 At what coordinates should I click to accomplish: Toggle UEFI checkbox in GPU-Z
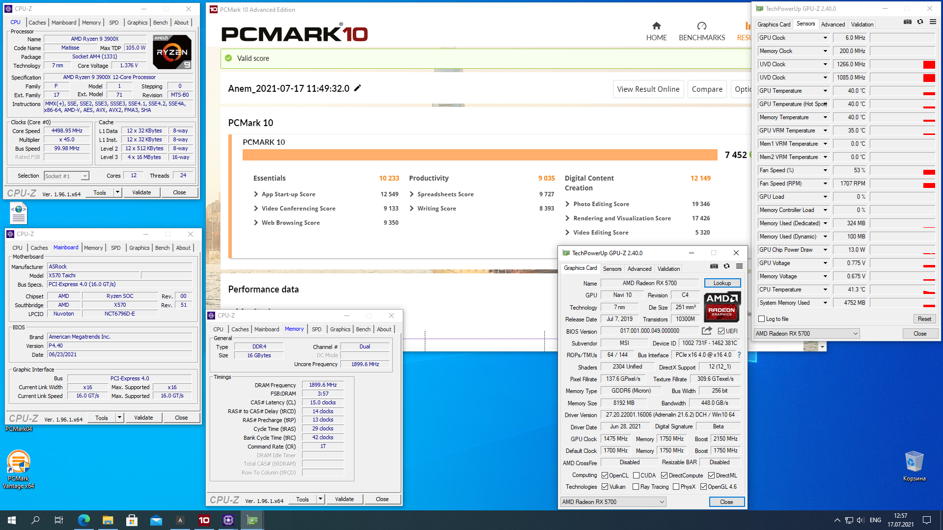click(721, 331)
